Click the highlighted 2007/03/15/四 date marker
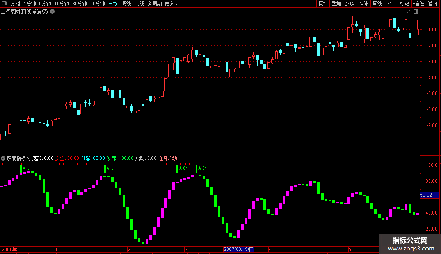 (239, 249)
